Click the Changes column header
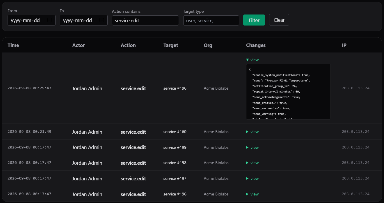This screenshot has width=384, height=203. [x=256, y=45]
